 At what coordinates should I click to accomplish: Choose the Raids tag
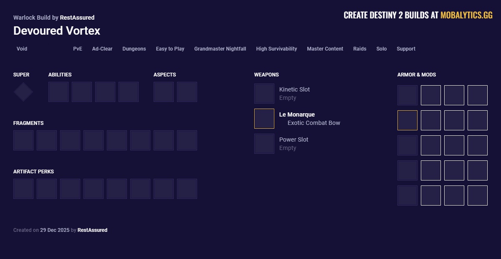(359, 49)
